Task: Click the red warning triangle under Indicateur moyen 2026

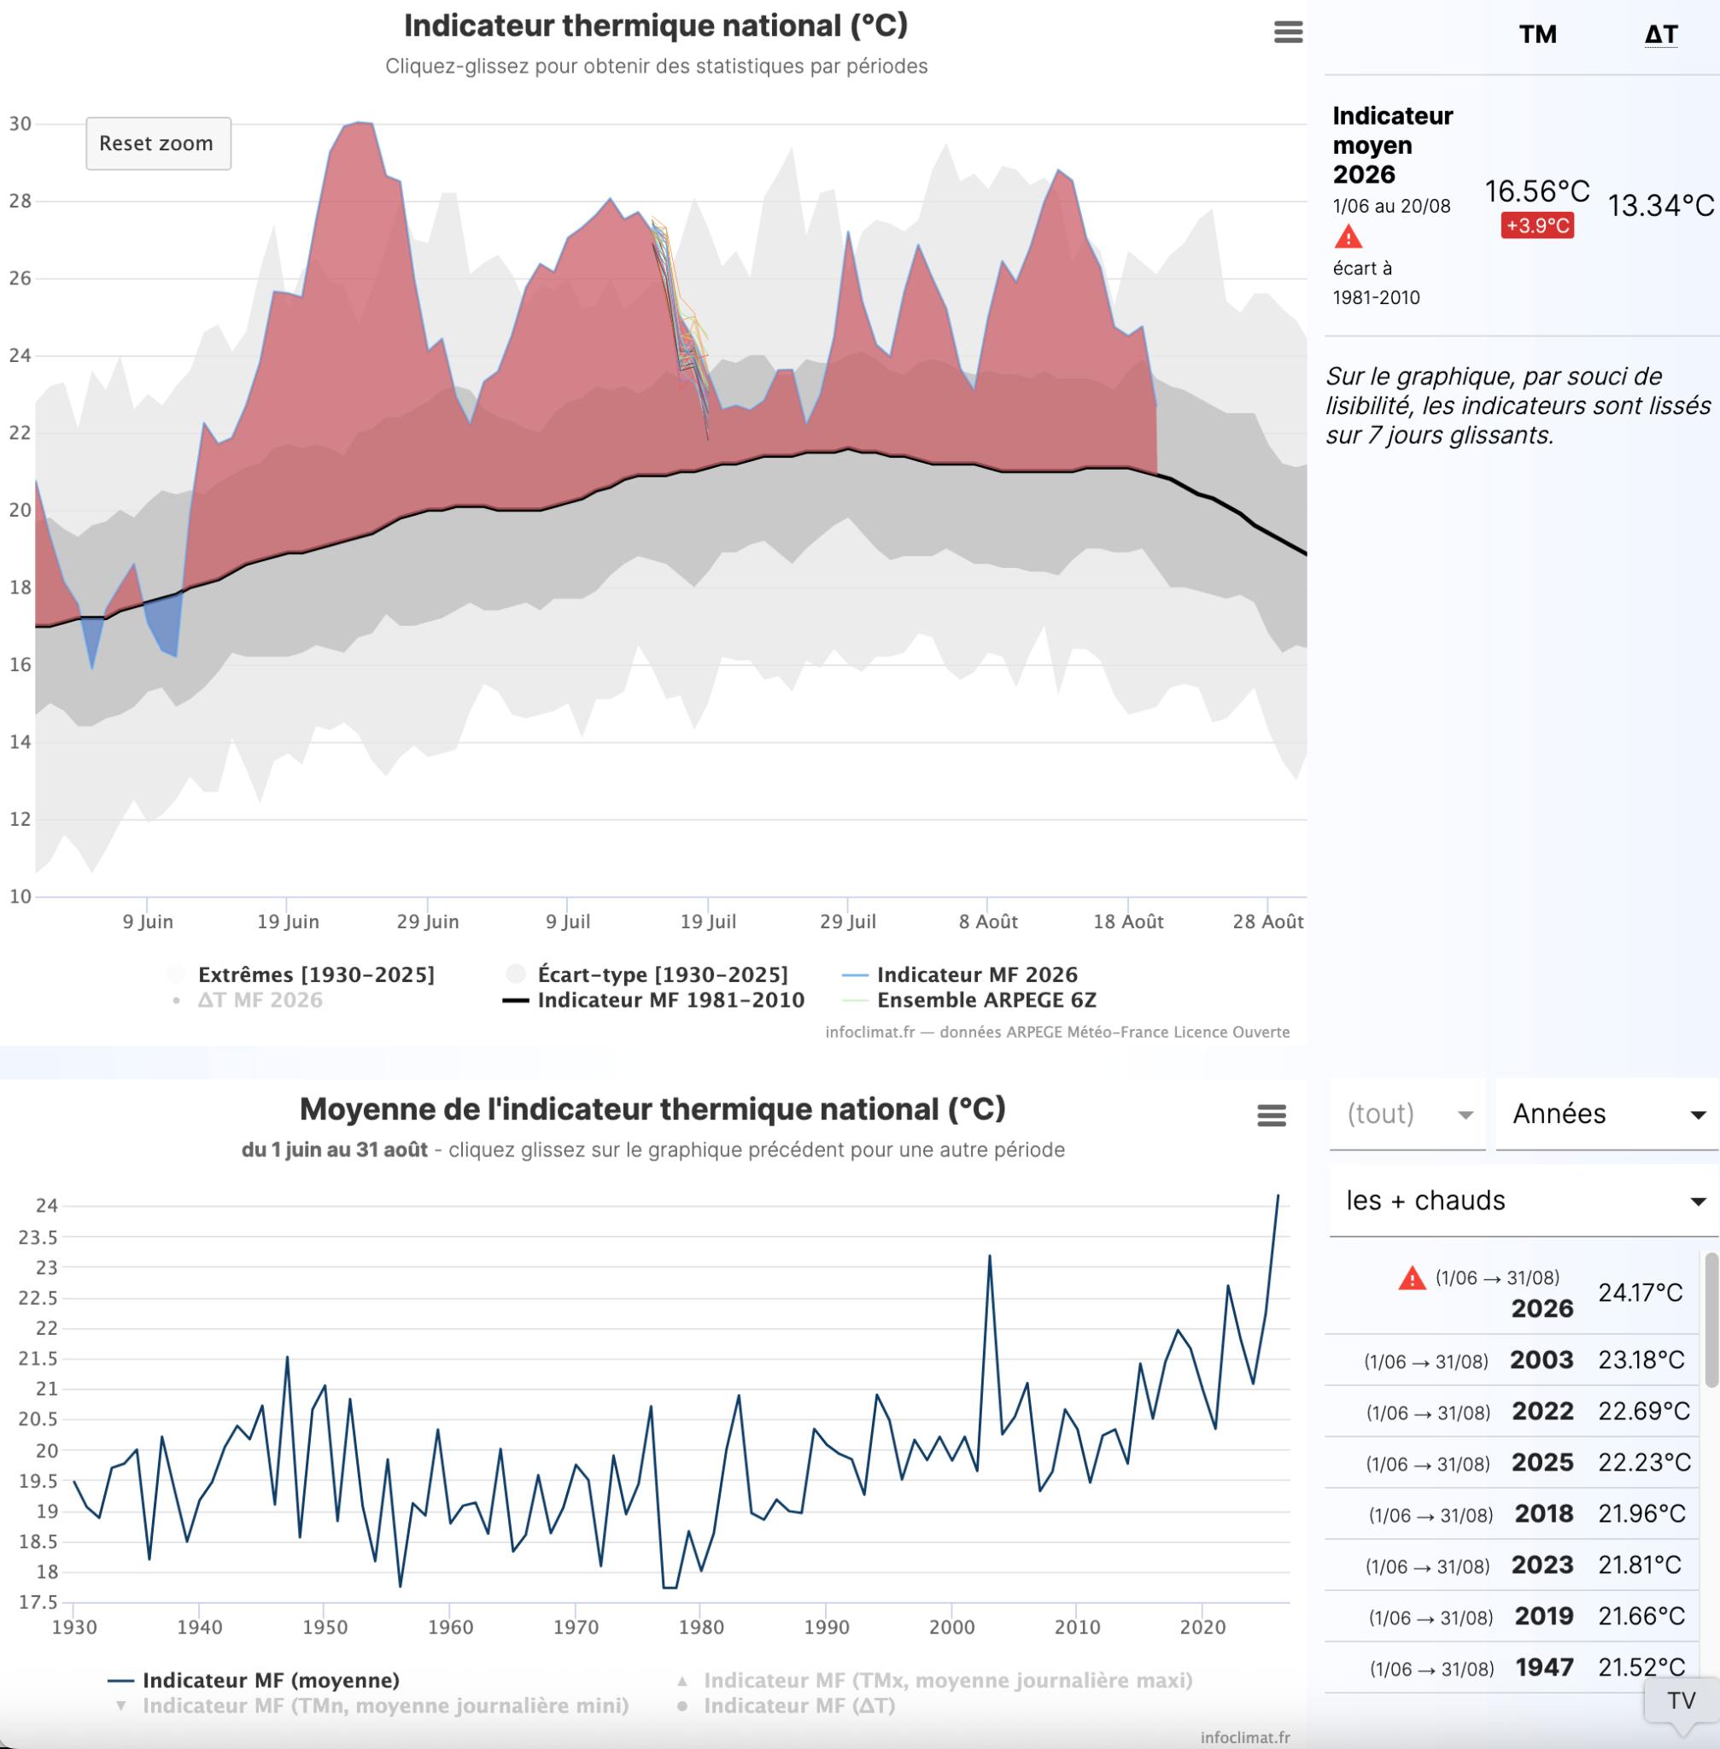Action: pyautogui.click(x=1348, y=237)
